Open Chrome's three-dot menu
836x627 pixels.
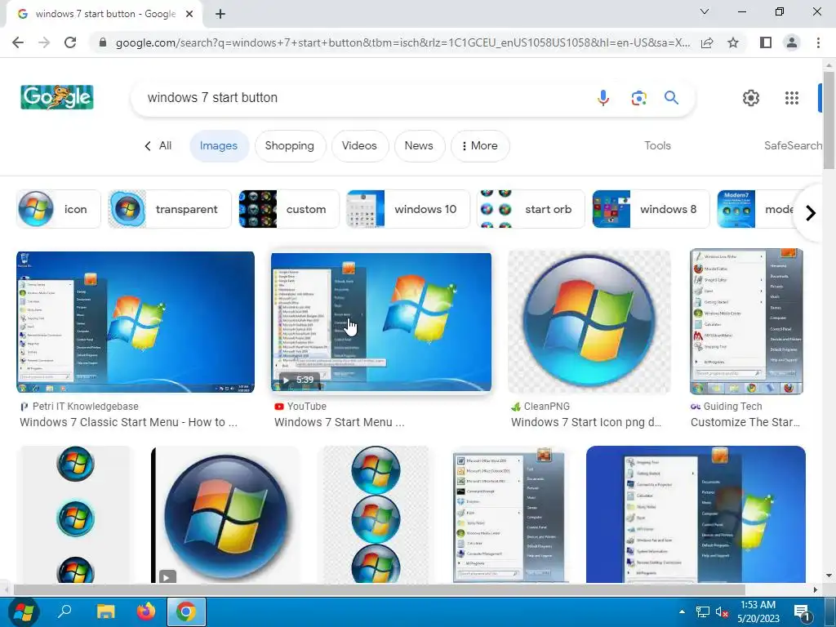(x=818, y=42)
